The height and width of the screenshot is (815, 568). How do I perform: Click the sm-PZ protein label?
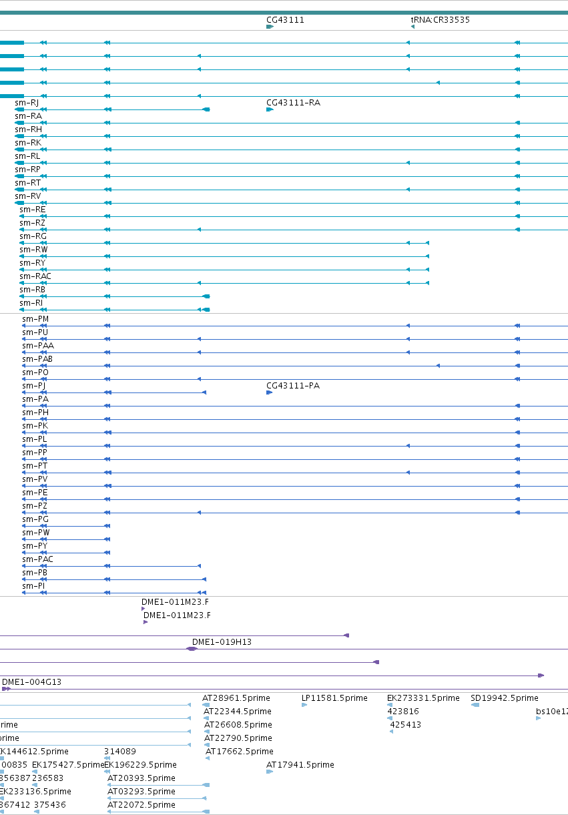point(35,506)
